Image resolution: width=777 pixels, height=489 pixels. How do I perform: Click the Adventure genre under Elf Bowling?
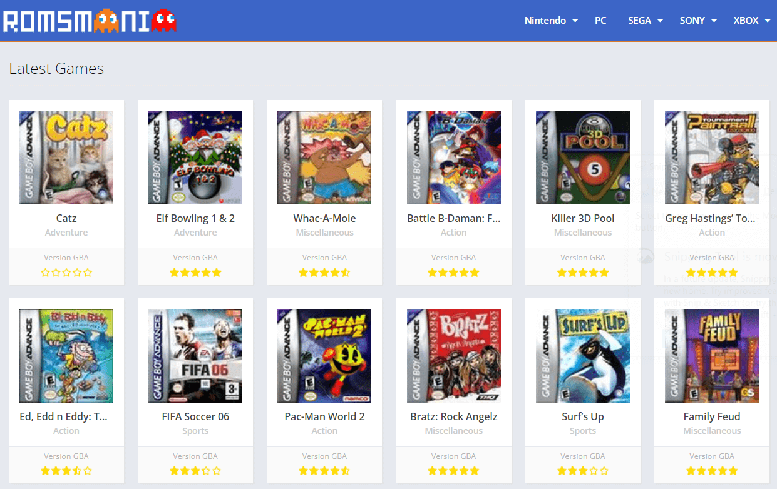(x=195, y=233)
